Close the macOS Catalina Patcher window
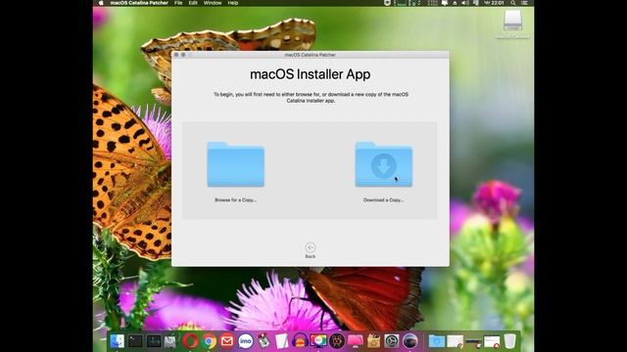The image size is (627, 352). coord(176,55)
